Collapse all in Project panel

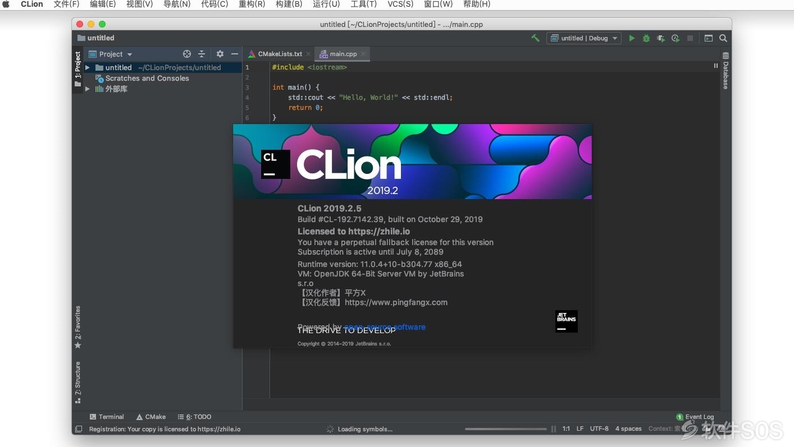pos(202,54)
